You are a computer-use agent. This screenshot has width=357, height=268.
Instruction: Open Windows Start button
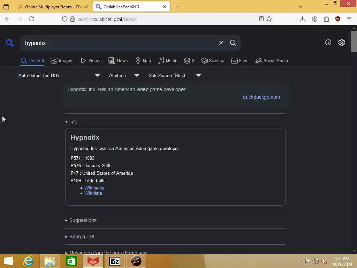[x=8, y=261]
